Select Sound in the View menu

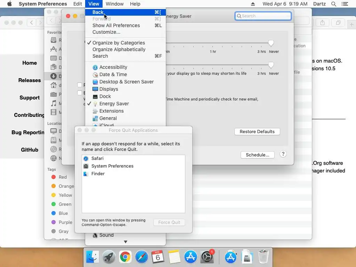click(126, 235)
